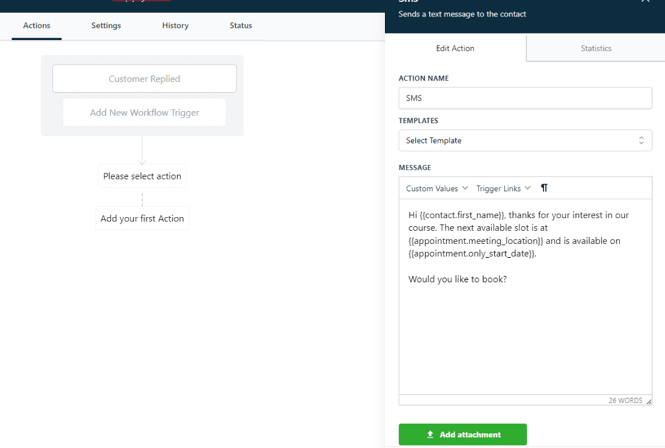Go to the workflow Settings tab

pos(106,25)
